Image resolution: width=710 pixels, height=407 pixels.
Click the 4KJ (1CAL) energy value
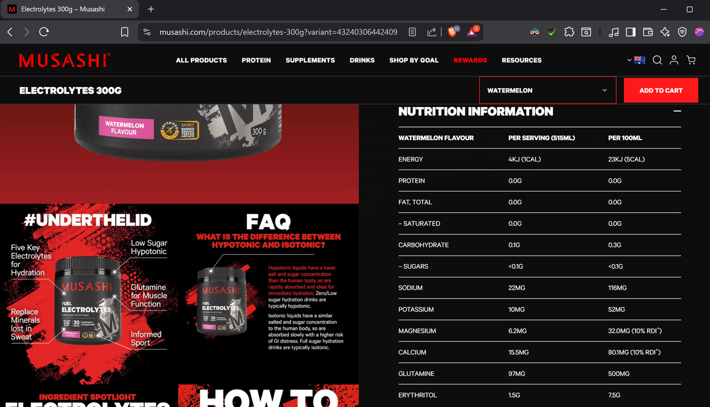tap(525, 159)
